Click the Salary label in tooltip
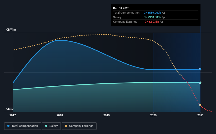This screenshot has width=216, height=134. [x=117, y=17]
